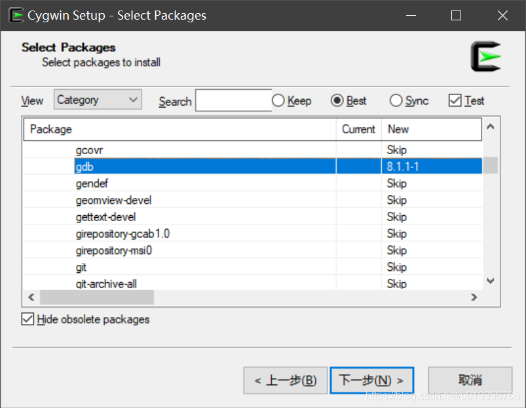Click the vertical scrollbar up arrow
Viewport: 526px width, 408px height.
491,127
